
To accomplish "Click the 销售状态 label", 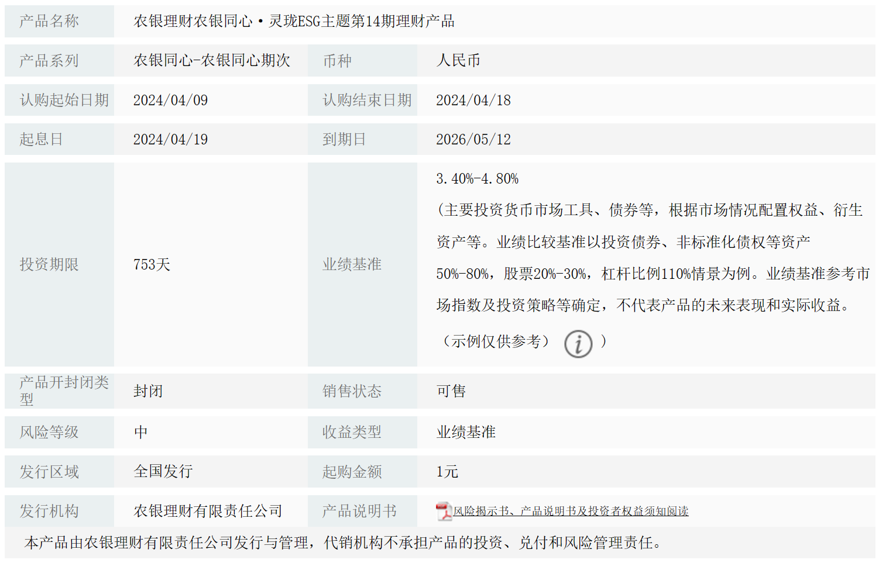I will pos(352,391).
